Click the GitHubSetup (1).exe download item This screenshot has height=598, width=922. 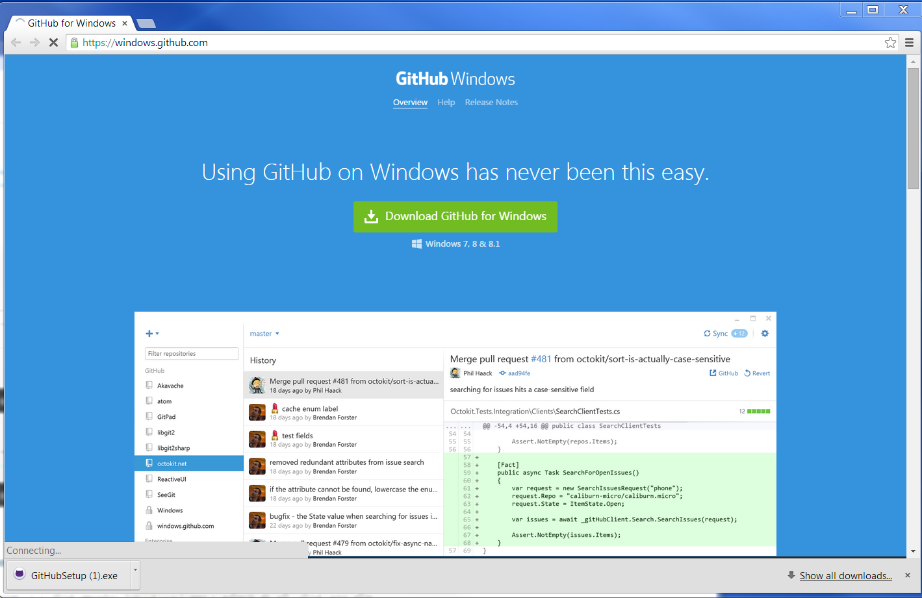[69, 575]
